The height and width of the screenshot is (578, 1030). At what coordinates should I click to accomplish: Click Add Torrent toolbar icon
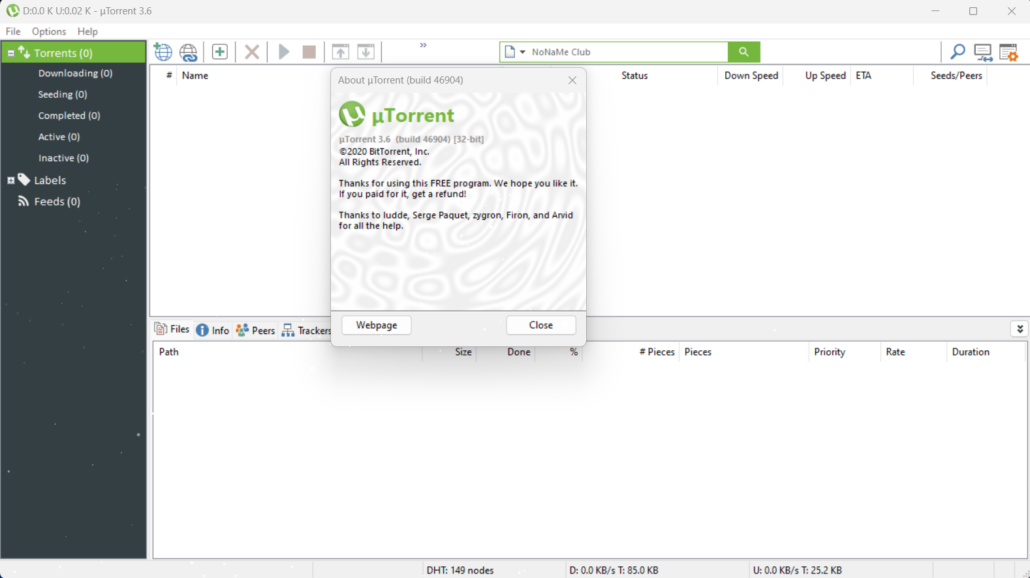pyautogui.click(x=163, y=52)
